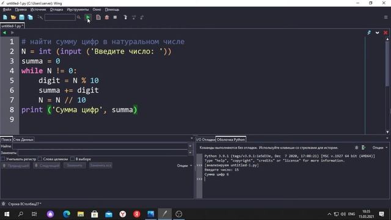391x220 pixels.
Task: Click the 'Заменить все' button
Action: click(101, 166)
